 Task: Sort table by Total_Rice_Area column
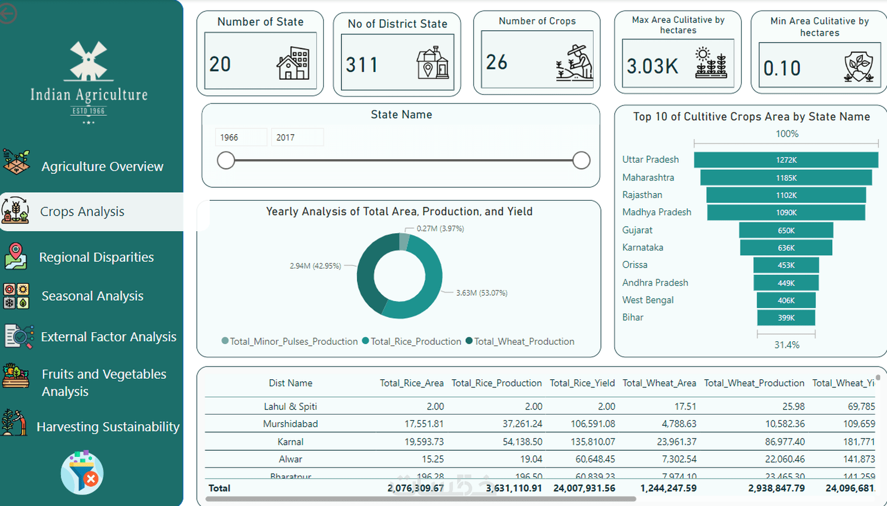(412, 383)
